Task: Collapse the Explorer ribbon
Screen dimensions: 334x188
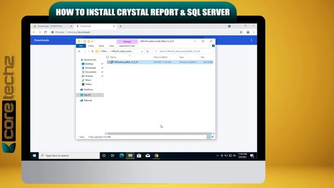Action: pyautogui.click(x=209, y=46)
